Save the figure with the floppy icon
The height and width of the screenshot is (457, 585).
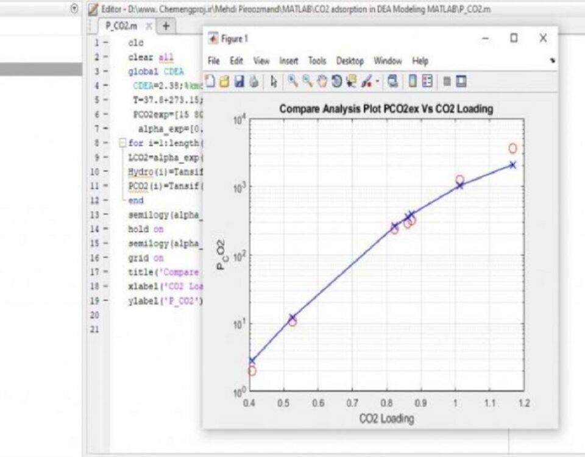pos(239,81)
